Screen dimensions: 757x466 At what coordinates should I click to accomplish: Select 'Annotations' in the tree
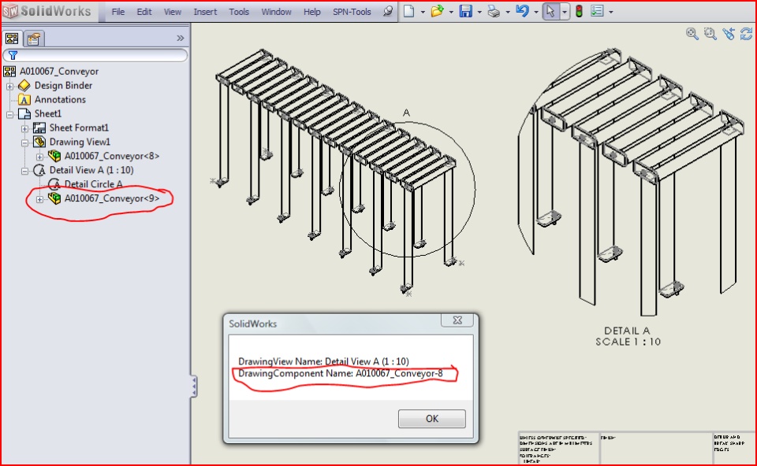point(60,100)
